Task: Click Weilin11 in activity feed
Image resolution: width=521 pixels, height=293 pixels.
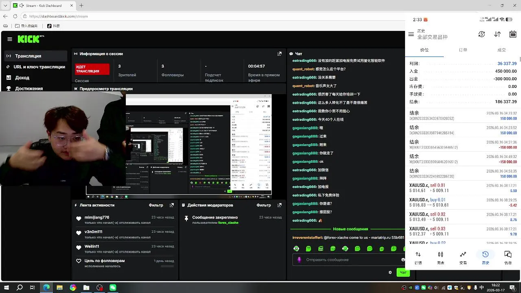Action: [92, 246]
